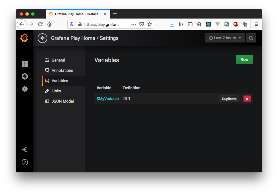Screen dimensions: 278x195
Task: Click the Variable column header
Action: [x=104, y=88]
